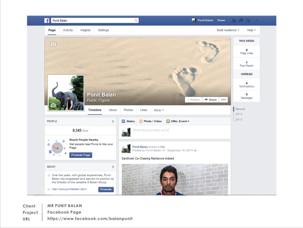The width and height of the screenshot is (303, 228).
Task: Open the Photos tab
Action: coord(128,110)
